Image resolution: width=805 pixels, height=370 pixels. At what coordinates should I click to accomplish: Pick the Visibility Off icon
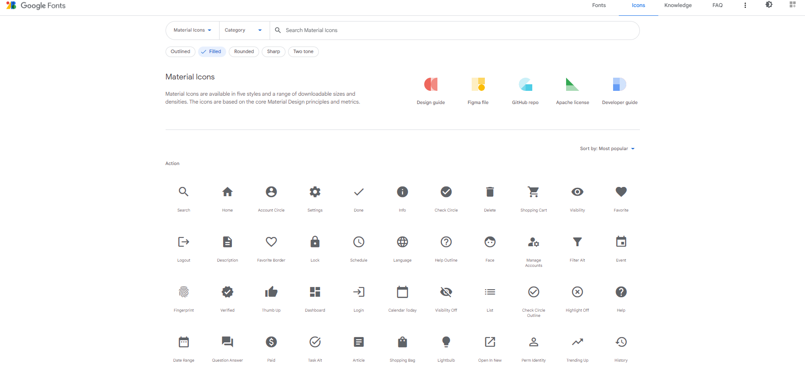point(446,292)
